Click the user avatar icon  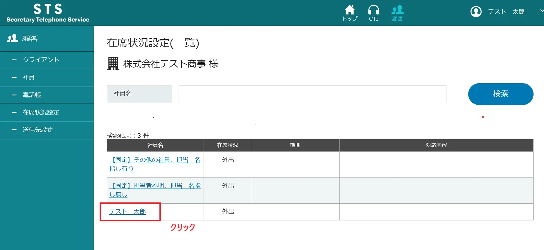476,12
